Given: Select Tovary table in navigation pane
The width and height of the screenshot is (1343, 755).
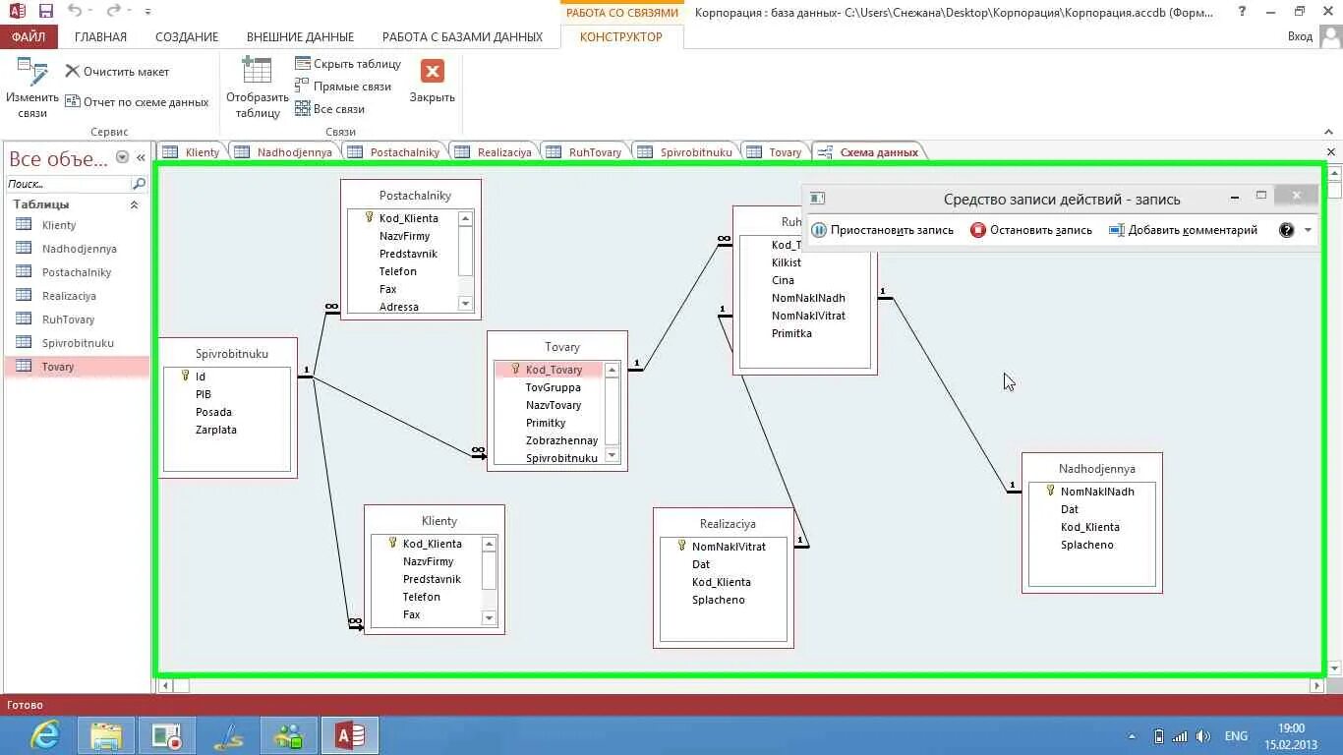Looking at the screenshot, I should pos(76,367).
